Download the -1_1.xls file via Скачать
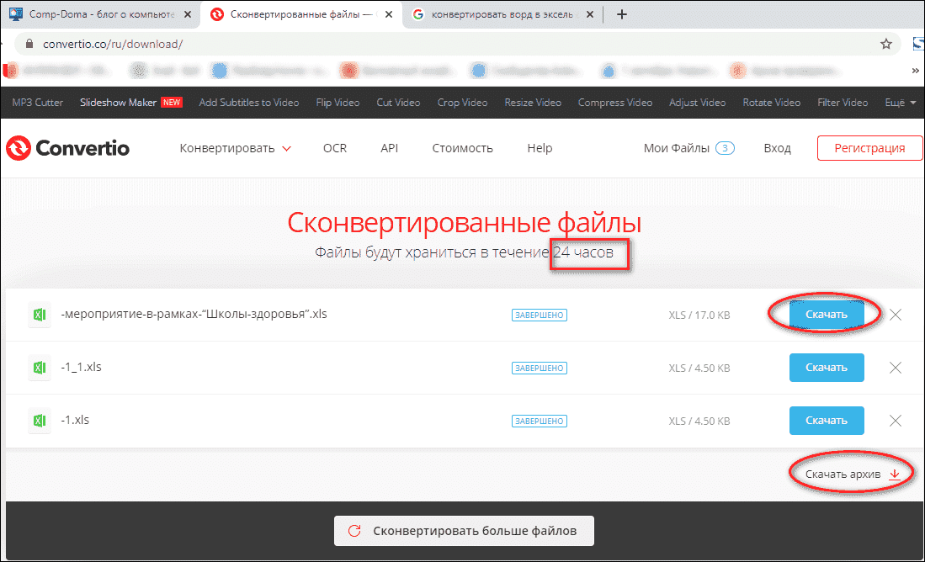Screen dimensions: 925x562 [827, 368]
